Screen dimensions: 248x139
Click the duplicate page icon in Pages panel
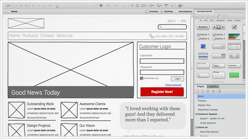[x=203, y=91]
